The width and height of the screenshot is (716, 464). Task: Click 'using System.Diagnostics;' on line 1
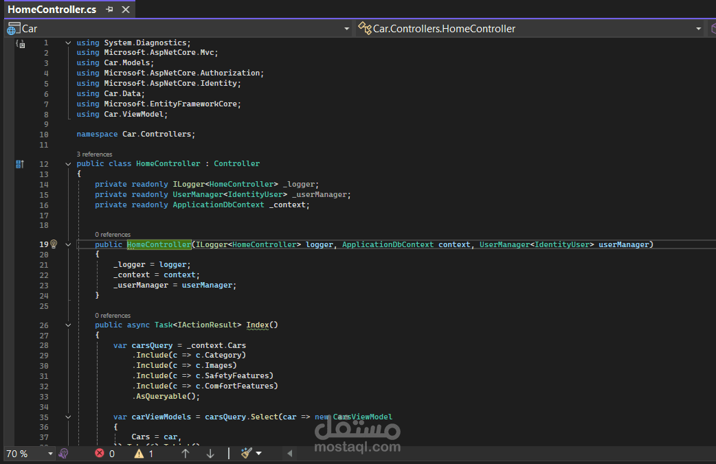click(133, 43)
